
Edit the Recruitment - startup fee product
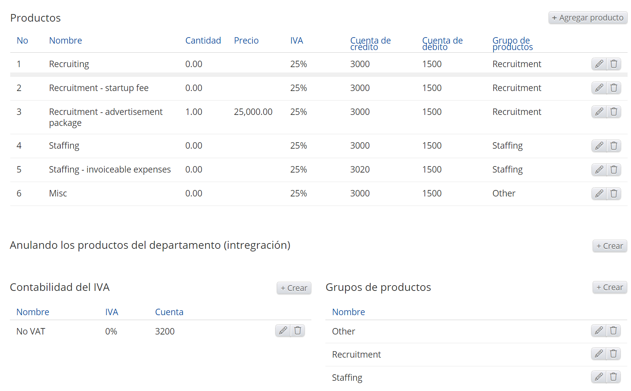click(x=599, y=88)
